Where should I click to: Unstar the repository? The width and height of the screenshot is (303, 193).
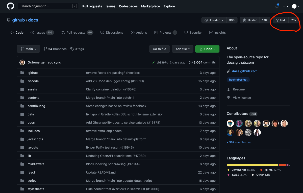249,20
